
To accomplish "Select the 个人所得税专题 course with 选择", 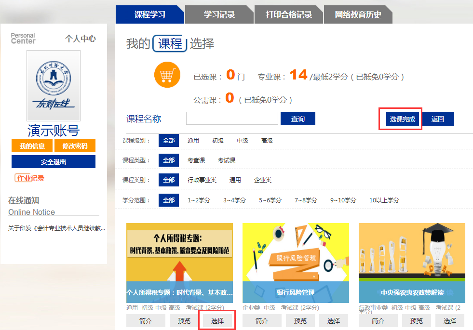I will pos(217,321).
